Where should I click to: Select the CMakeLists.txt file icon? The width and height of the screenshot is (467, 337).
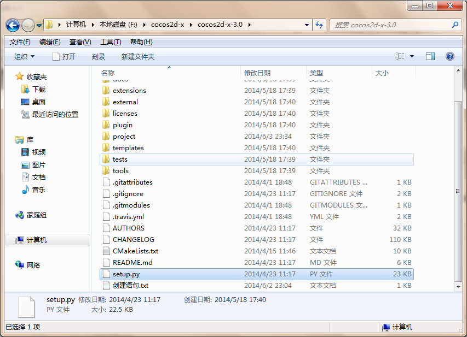[x=106, y=251]
